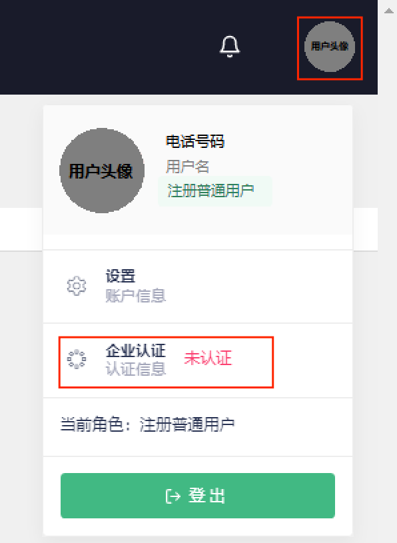The image size is (397, 543).
Task: Click the 用户名 label in the profile card
Action: [187, 167]
